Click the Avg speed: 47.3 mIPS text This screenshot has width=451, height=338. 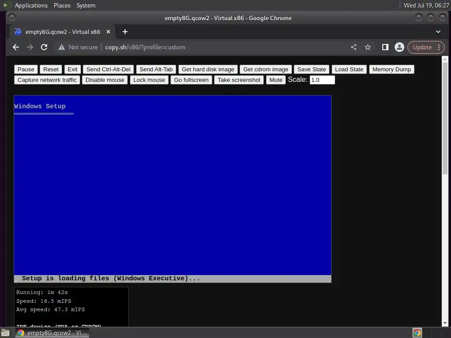coord(51,309)
